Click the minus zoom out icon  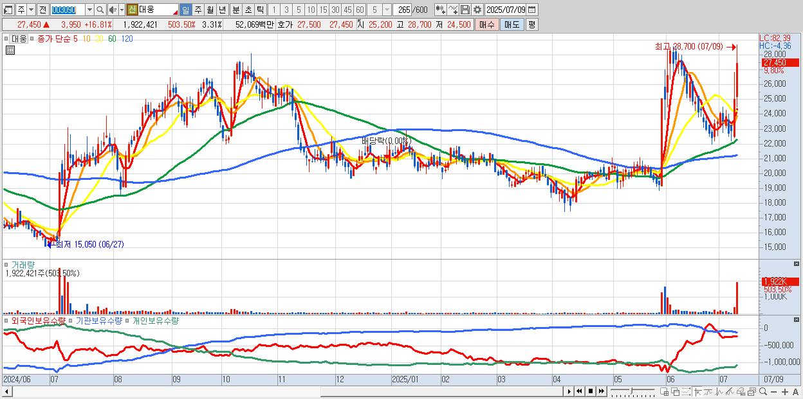[x=774, y=392]
